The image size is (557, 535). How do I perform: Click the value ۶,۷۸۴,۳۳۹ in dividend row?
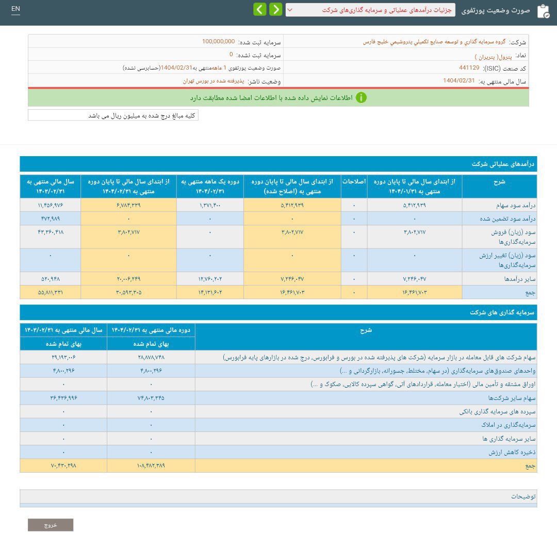pyautogui.click(x=128, y=205)
